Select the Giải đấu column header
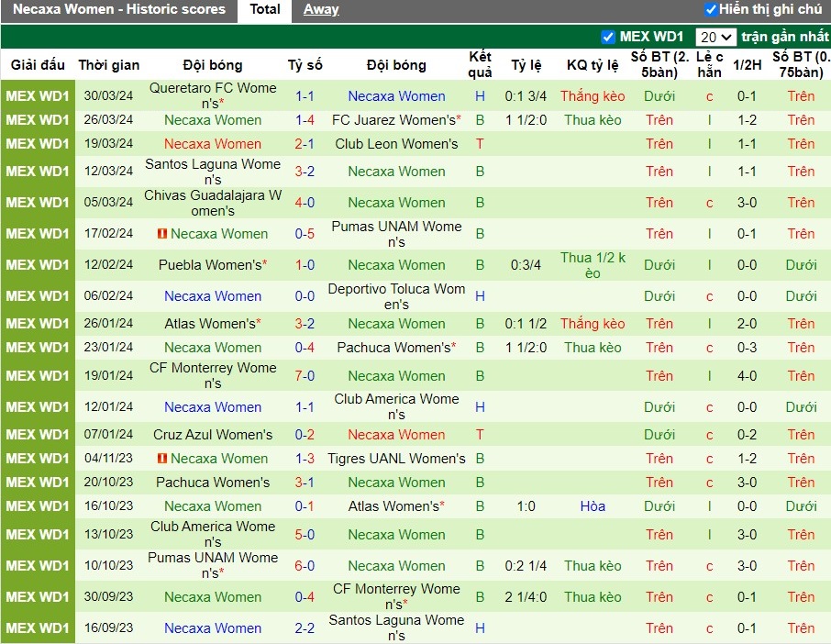Image resolution: width=831 pixels, height=644 pixels. (38, 64)
